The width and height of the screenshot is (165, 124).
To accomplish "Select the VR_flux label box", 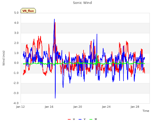I will coord(28,11).
